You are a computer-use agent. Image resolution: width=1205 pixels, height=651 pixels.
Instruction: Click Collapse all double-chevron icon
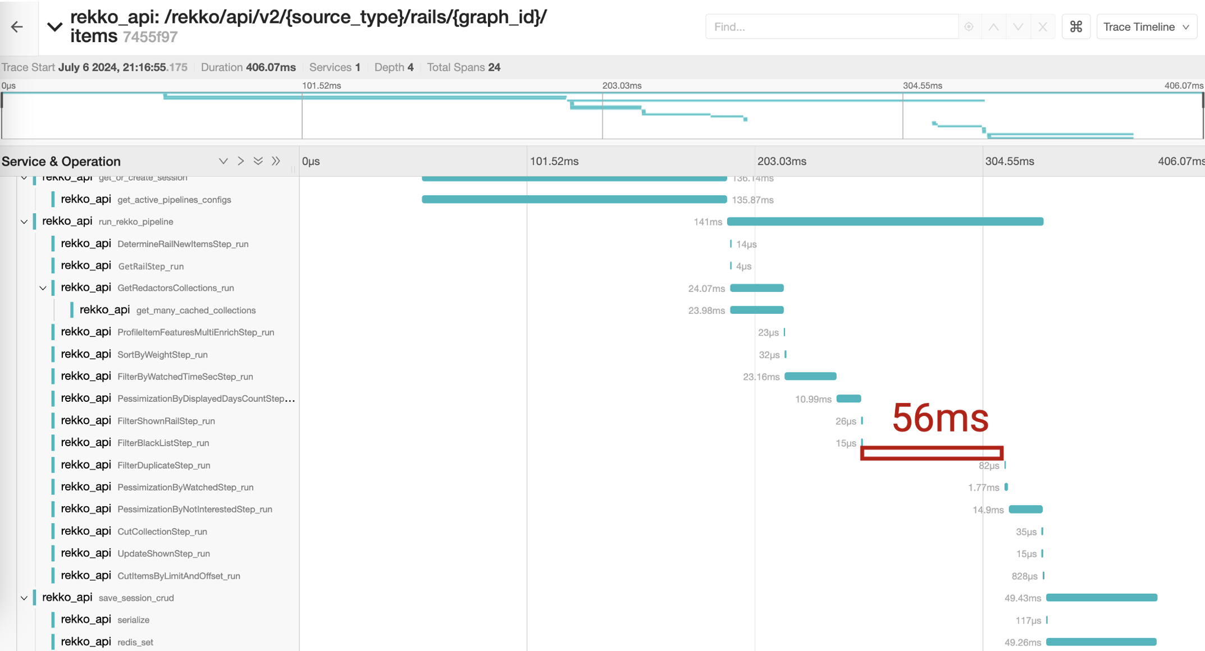click(276, 161)
